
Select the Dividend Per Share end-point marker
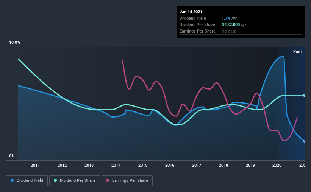point(305,96)
